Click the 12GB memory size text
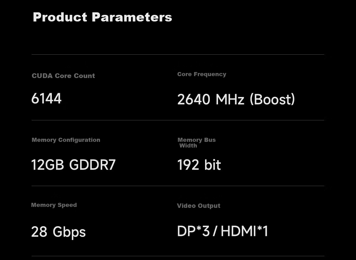356x260 pixels. pyautogui.click(x=47, y=165)
